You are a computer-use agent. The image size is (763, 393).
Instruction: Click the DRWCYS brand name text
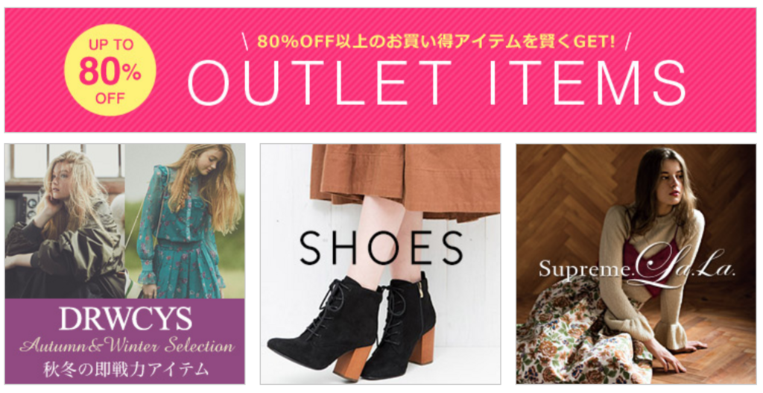coord(125,319)
